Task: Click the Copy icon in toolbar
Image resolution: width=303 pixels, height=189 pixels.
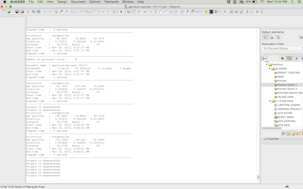Action: click(33, 12)
